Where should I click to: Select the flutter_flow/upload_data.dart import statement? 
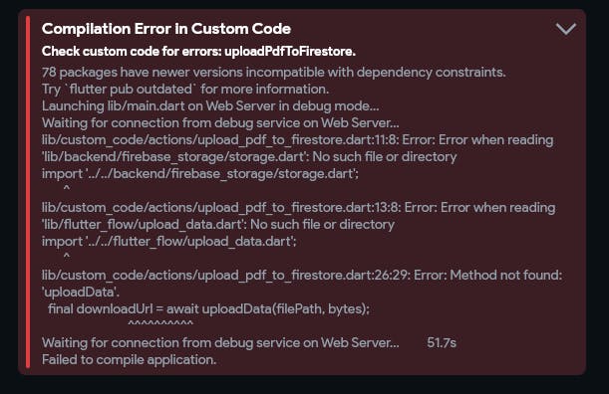click(x=169, y=241)
